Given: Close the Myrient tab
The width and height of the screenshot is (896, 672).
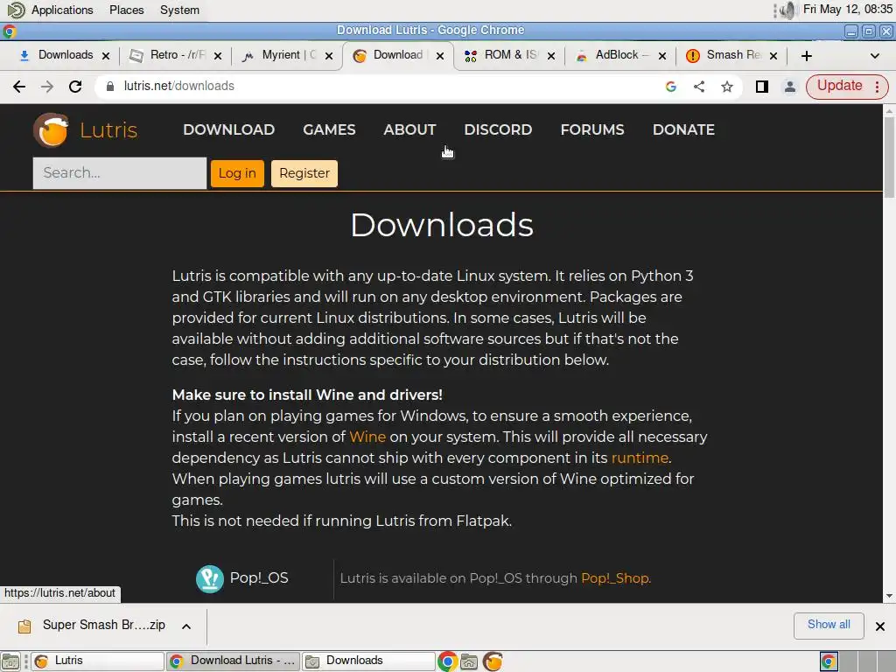Looking at the screenshot, I should [x=329, y=56].
